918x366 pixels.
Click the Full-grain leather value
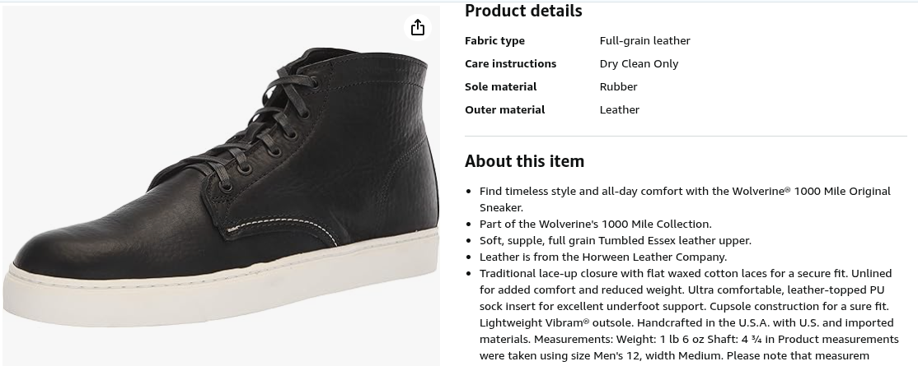[644, 40]
